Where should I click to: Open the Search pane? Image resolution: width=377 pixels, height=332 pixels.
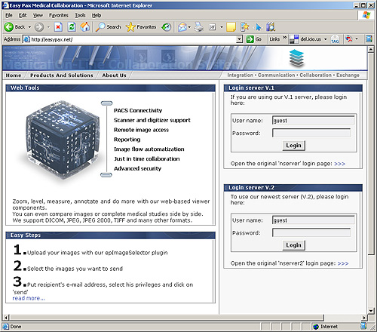pos(108,27)
